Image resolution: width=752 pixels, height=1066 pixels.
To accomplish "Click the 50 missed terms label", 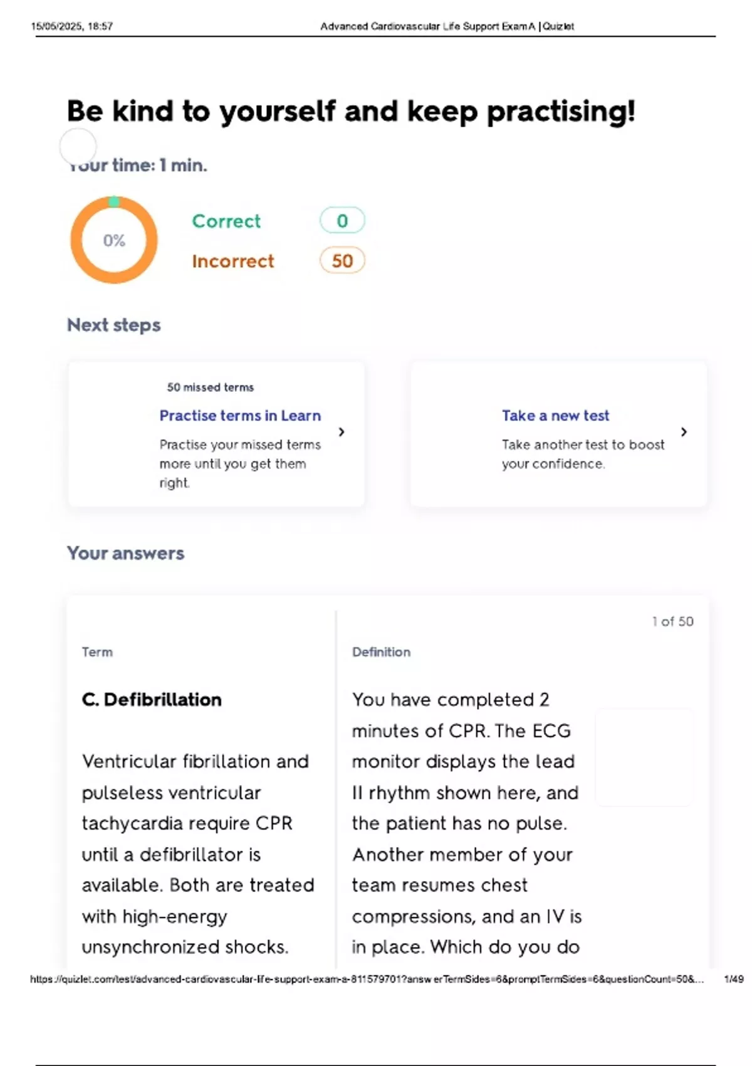I will point(211,388).
